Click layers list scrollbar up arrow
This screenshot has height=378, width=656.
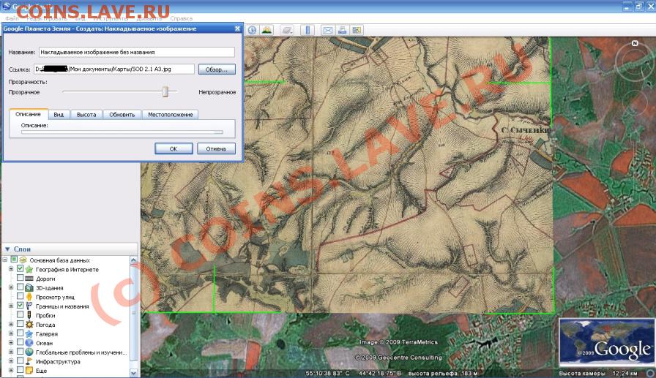coord(133,260)
